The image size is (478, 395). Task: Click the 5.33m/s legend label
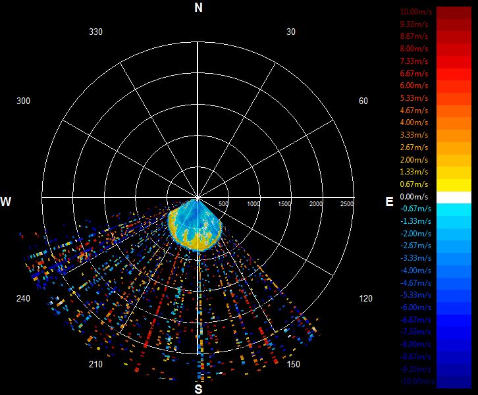point(414,98)
